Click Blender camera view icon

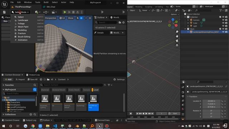tap(177, 41)
